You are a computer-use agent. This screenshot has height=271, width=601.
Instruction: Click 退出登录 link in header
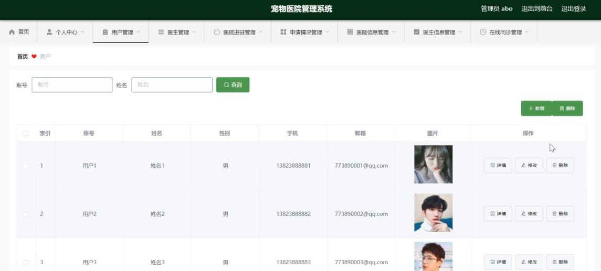574,9
